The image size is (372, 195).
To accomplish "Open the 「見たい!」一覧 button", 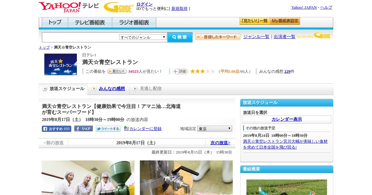I will [255, 21].
